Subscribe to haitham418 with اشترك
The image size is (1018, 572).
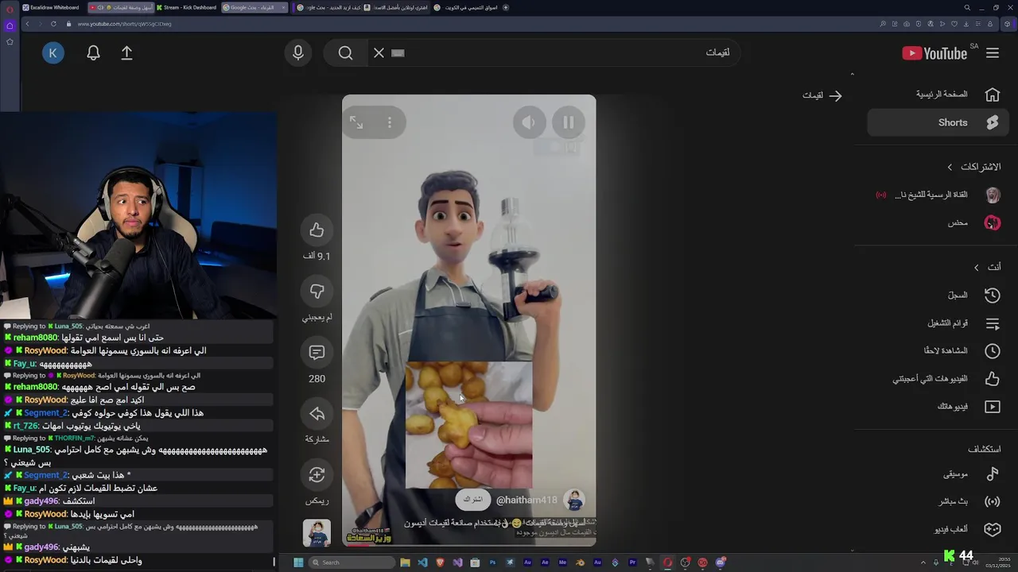click(472, 500)
